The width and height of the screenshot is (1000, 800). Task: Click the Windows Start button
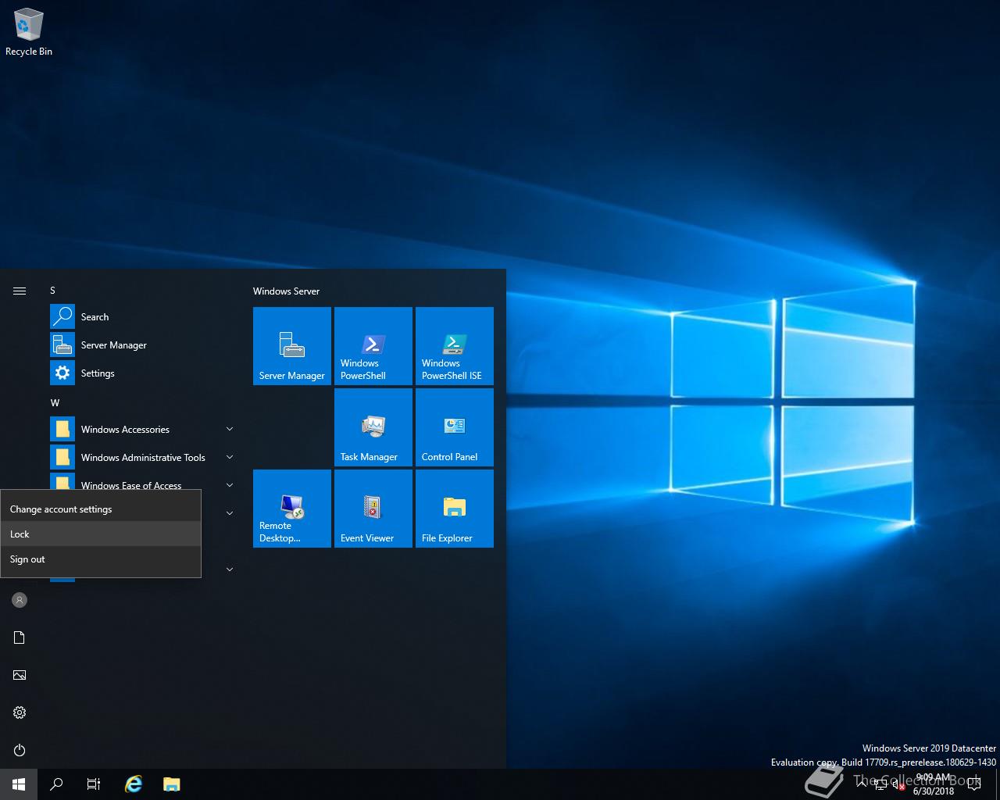click(19, 784)
